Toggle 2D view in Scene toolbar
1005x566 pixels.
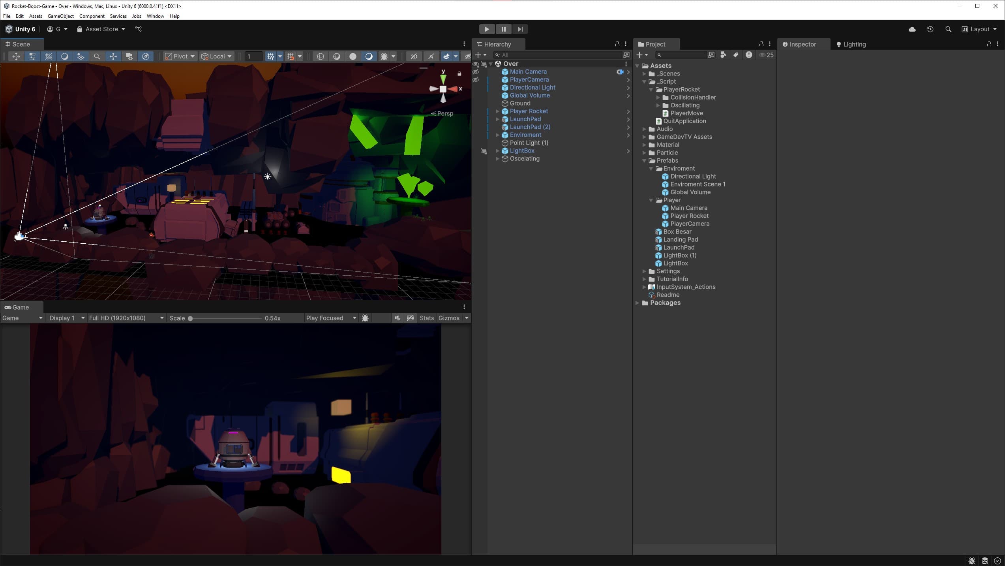pyautogui.click(x=414, y=56)
